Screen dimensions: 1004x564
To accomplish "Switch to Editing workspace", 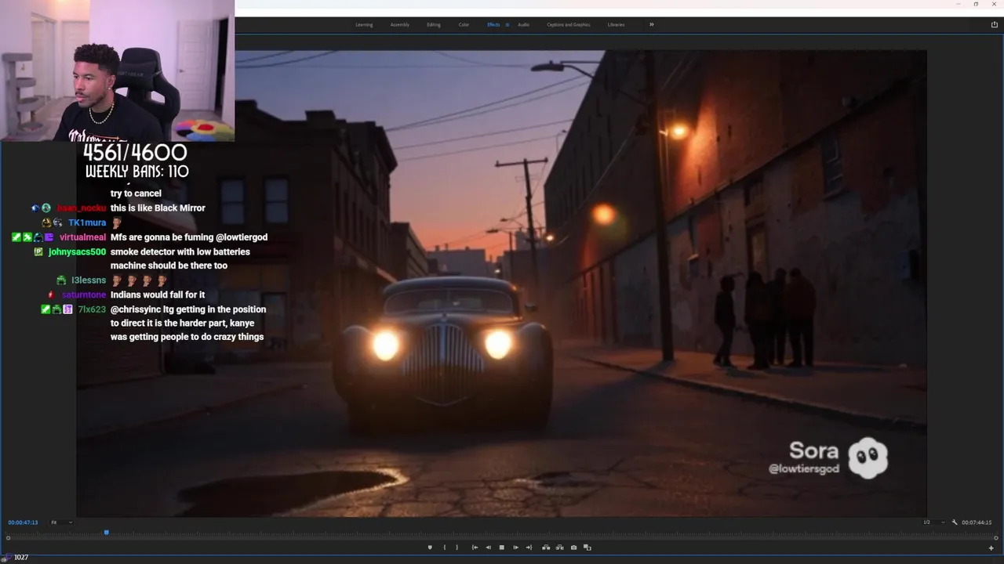I will [x=434, y=25].
